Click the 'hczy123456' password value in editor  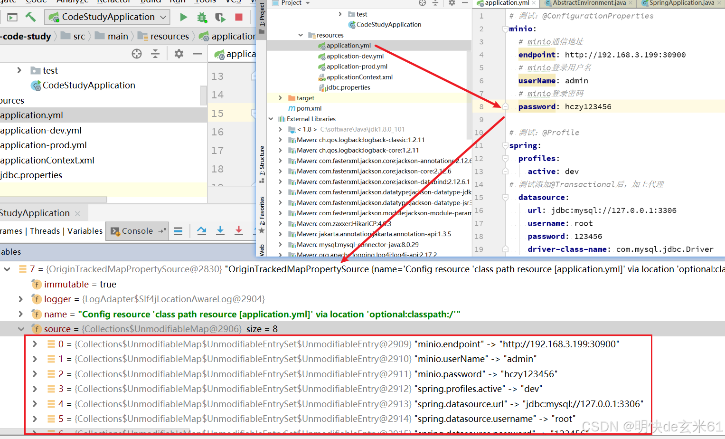pyautogui.click(x=588, y=106)
